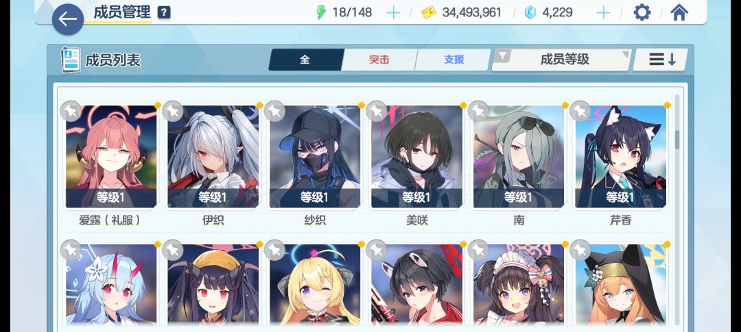
Task: Toggle the pin on 芹香 card
Action: click(x=580, y=112)
